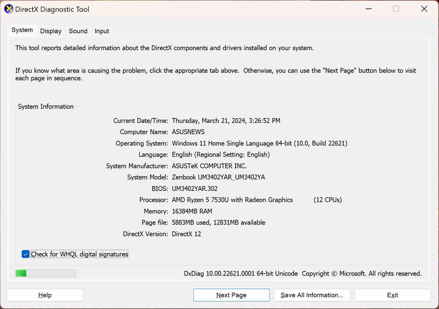The image size is (439, 309).
Task: Click the Next Page button
Action: [x=232, y=295]
